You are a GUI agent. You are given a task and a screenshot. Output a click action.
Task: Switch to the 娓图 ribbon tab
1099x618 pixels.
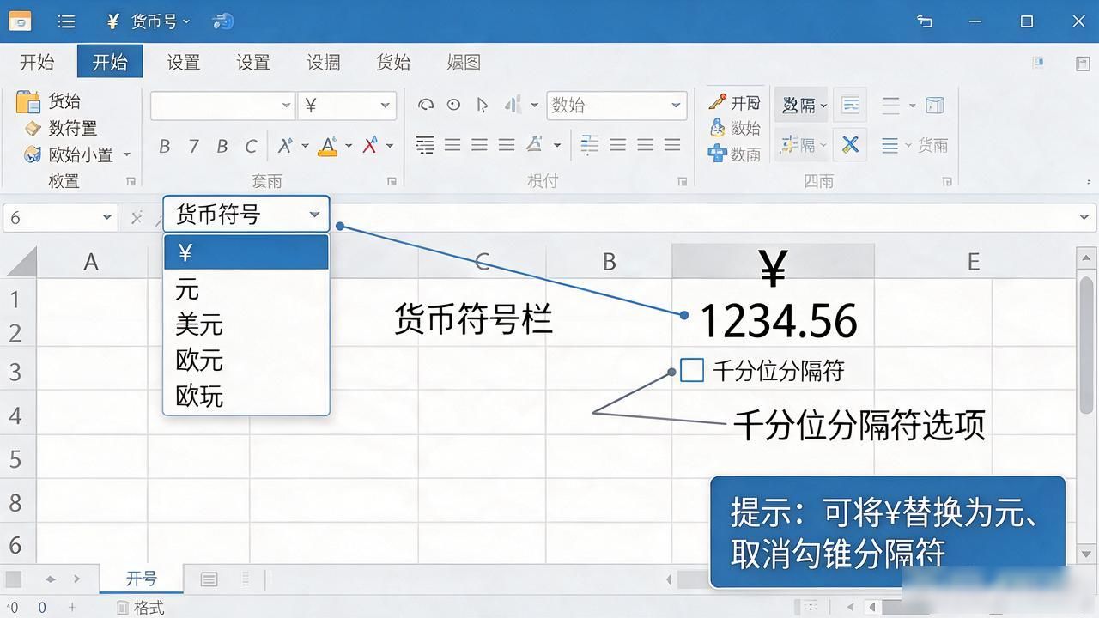click(x=464, y=62)
